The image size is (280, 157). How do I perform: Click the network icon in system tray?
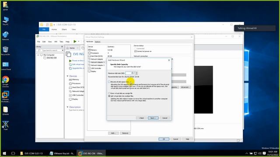pos(255,153)
